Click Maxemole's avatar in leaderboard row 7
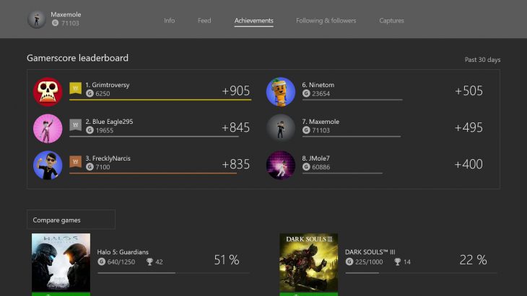 click(x=280, y=128)
